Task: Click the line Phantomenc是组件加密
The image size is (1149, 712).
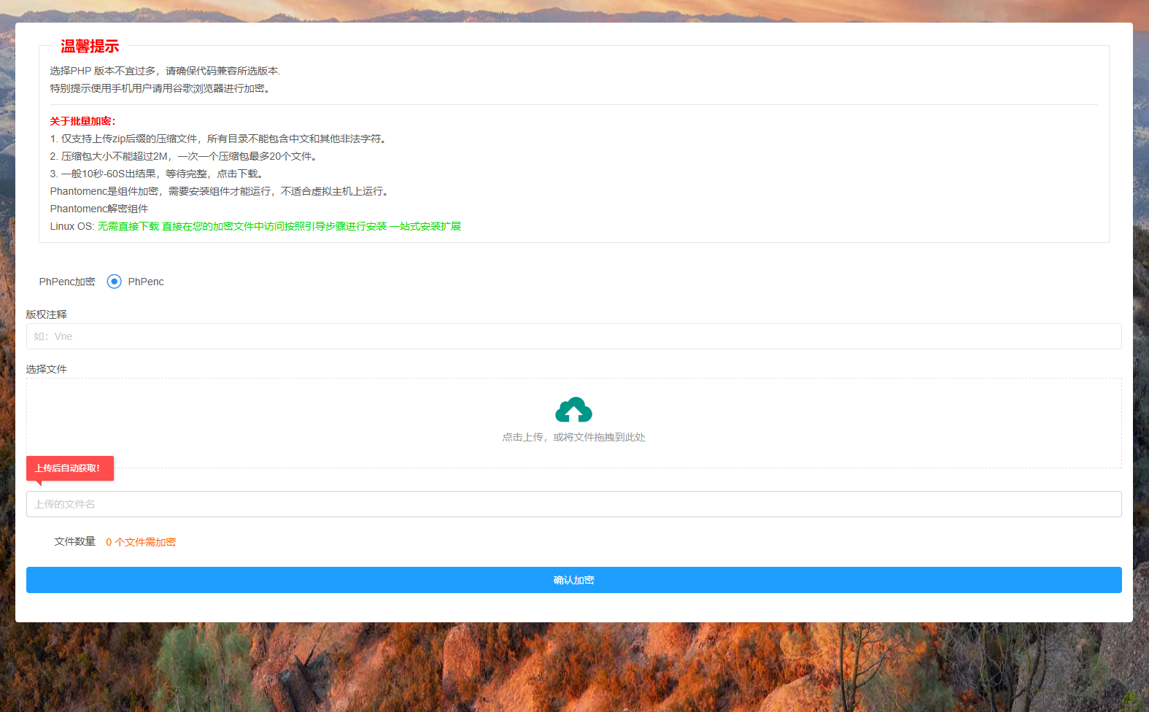Action: [221, 191]
